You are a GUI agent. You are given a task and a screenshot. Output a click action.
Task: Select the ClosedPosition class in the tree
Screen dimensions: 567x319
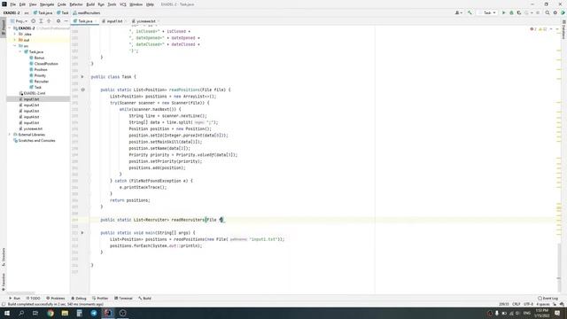43,64
